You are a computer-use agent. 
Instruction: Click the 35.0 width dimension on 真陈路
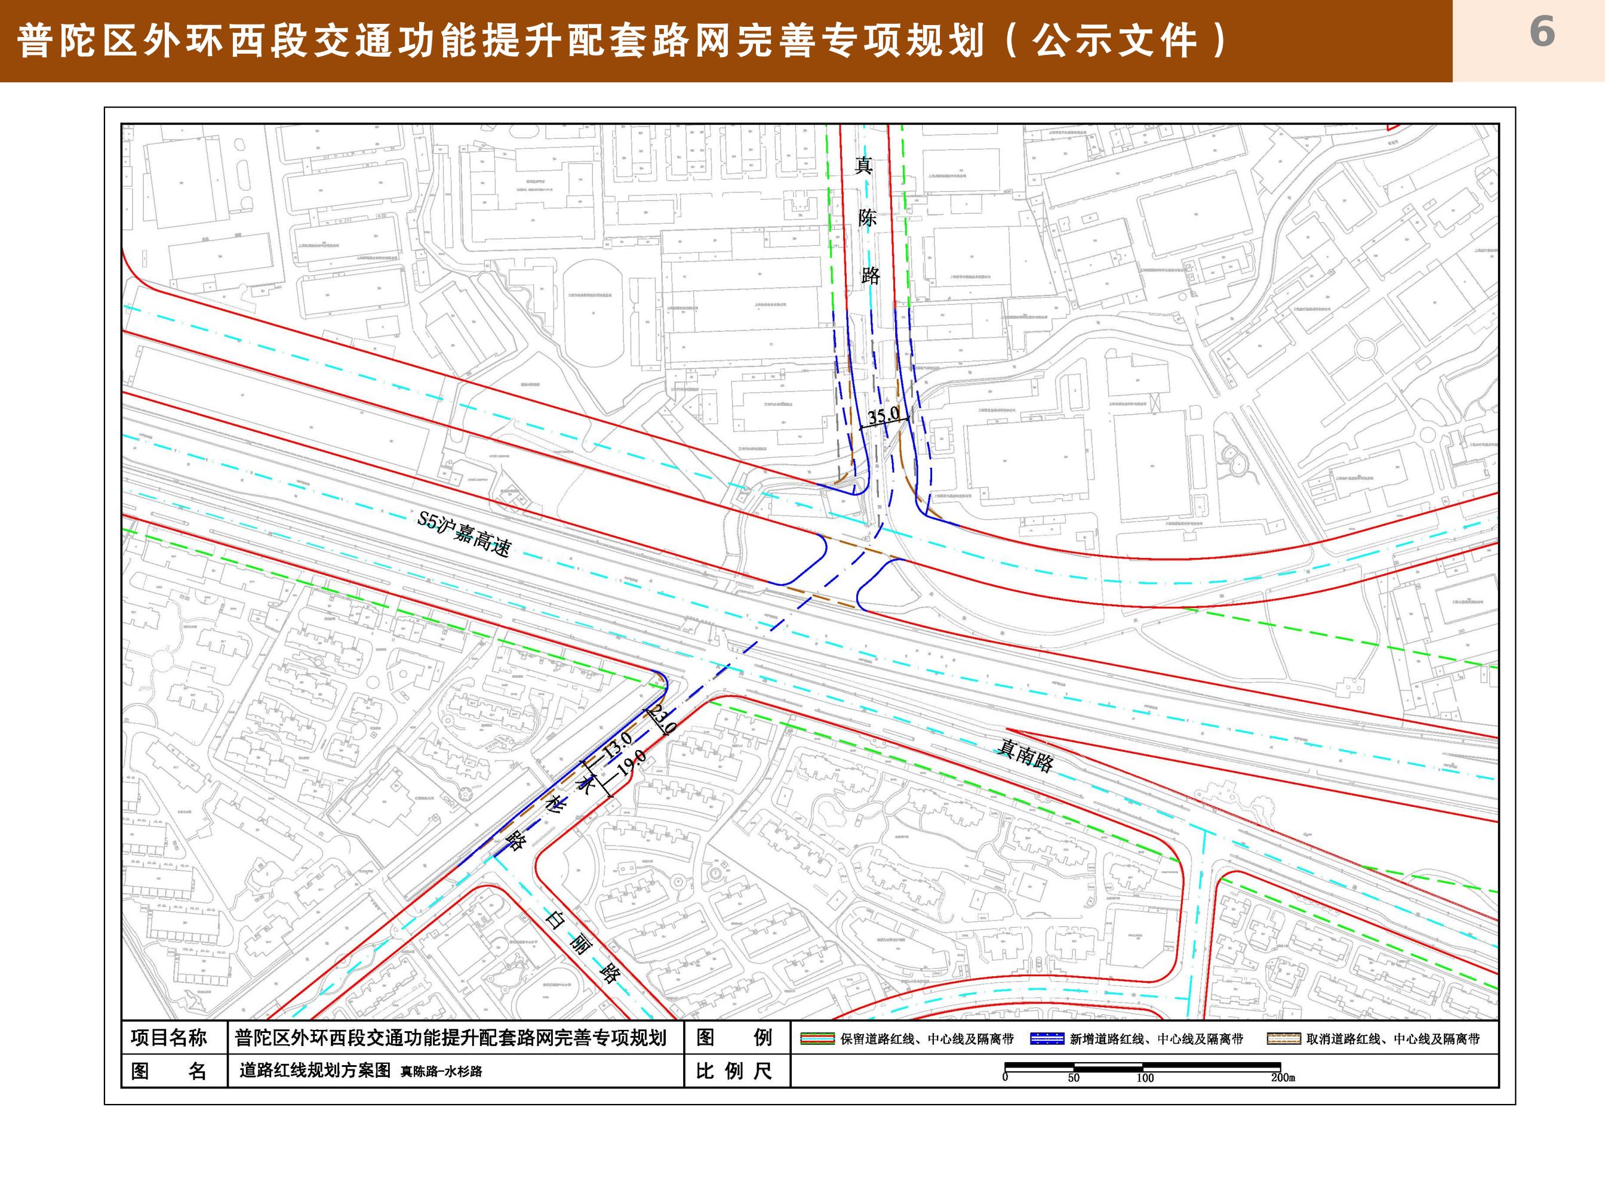[x=883, y=417]
